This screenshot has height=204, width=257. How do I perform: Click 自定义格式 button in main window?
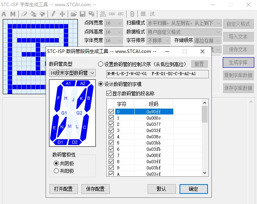point(238,24)
